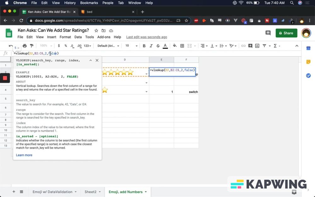Open the Data menu
Viewport: 315px width, 197px height.
click(78, 37)
